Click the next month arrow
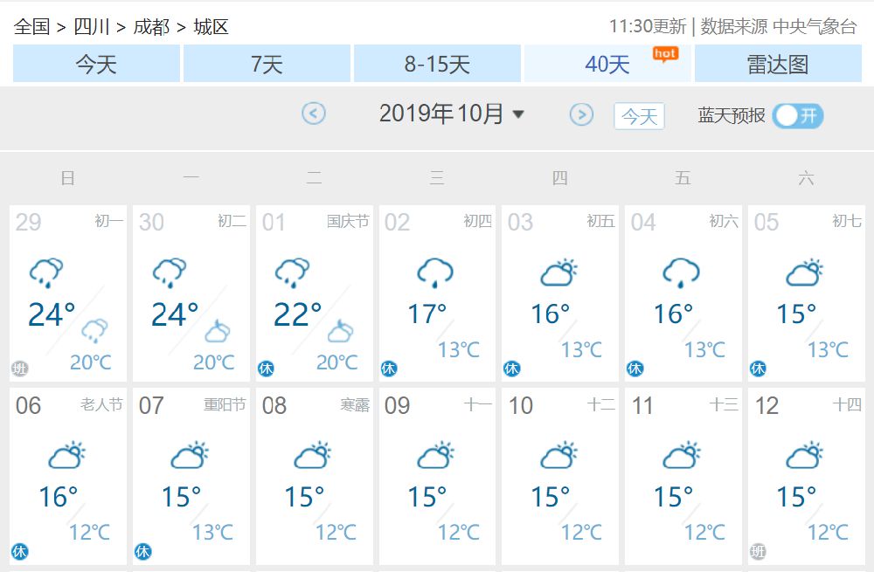This screenshot has height=572, width=874. tap(581, 114)
